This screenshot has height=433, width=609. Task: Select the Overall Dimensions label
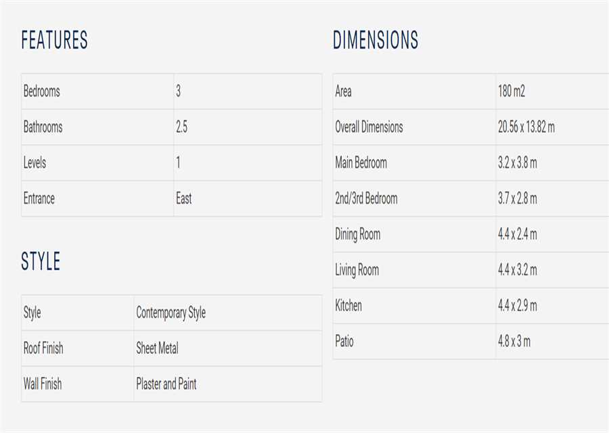(369, 127)
